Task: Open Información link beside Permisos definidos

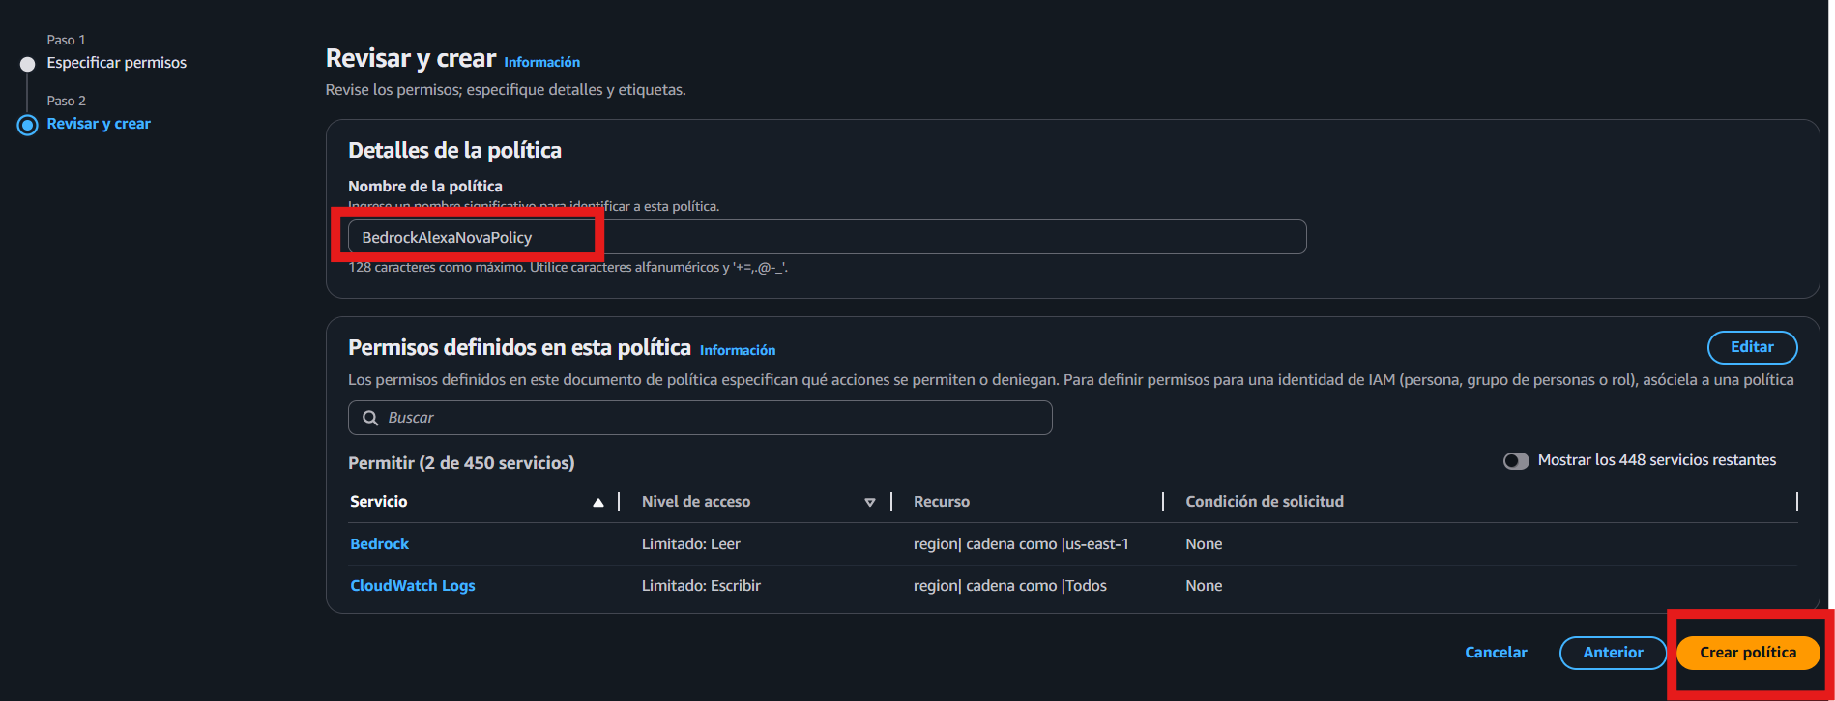Action: (737, 350)
